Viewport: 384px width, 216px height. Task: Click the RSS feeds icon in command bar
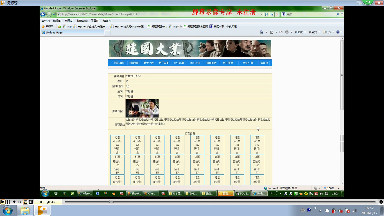(272, 32)
